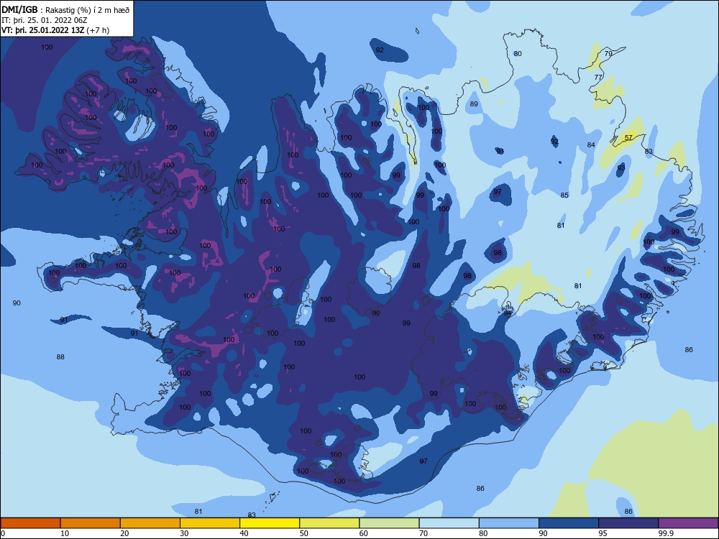Click the light blue 80–90 legend swatch

508,523
